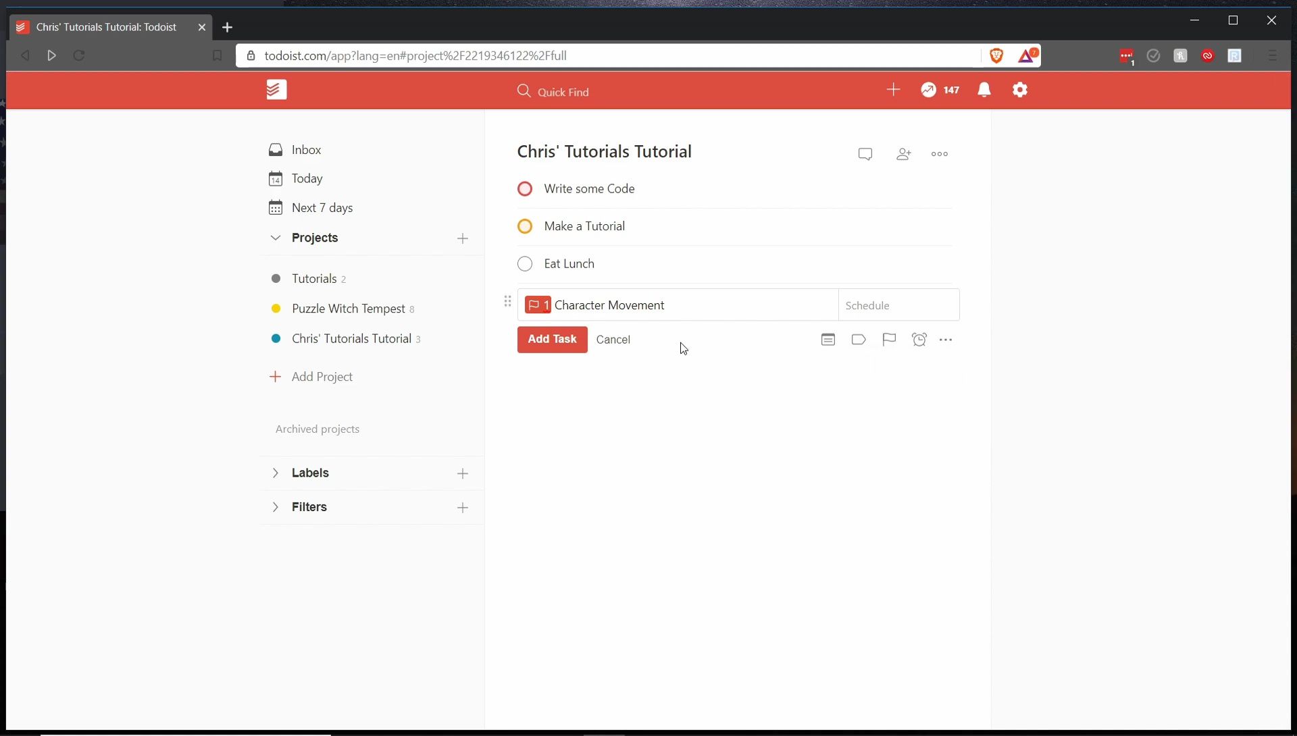
Task: Click the Character Movement task name field
Action: tap(678, 305)
